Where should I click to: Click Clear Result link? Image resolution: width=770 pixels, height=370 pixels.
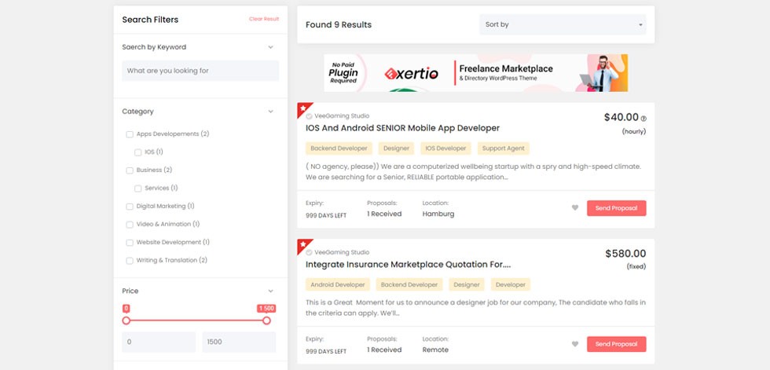point(264,19)
